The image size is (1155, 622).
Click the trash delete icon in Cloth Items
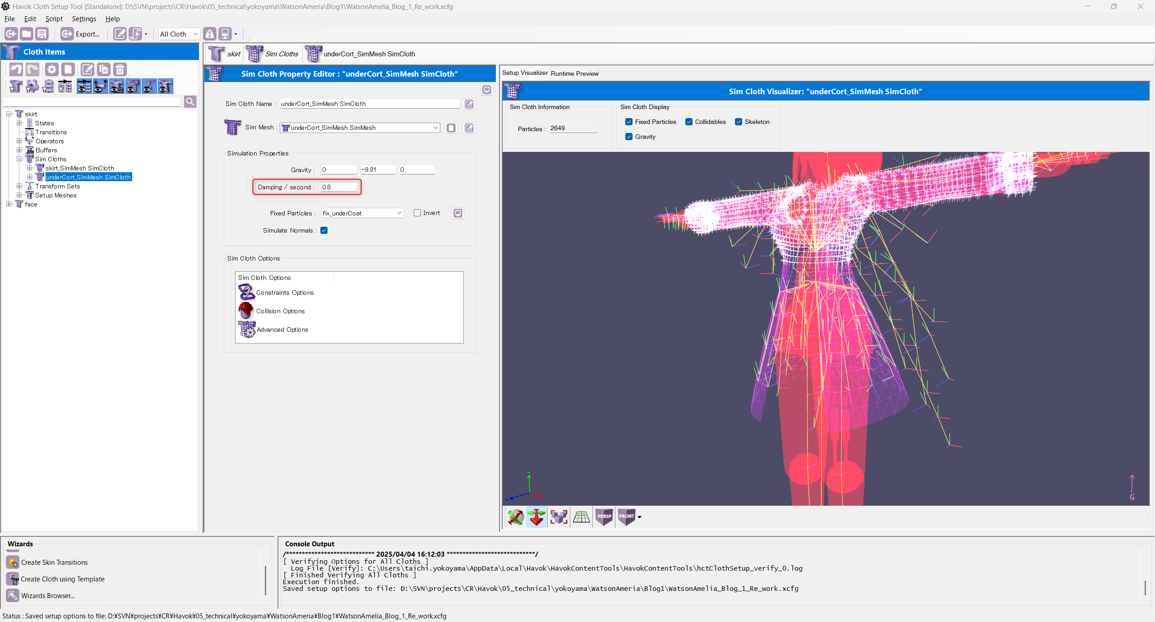[x=120, y=69]
